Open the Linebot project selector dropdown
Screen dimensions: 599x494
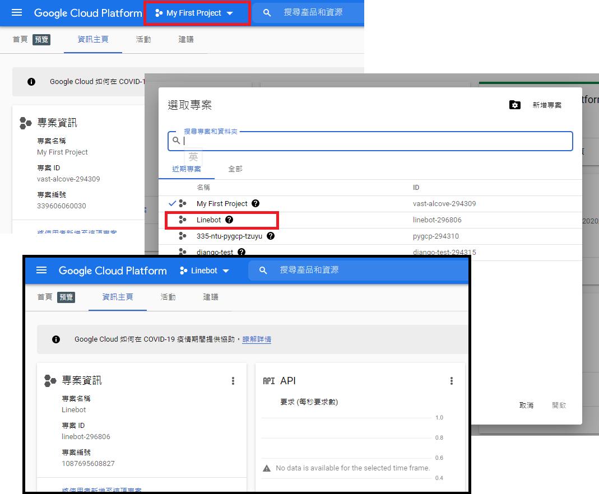(x=205, y=271)
